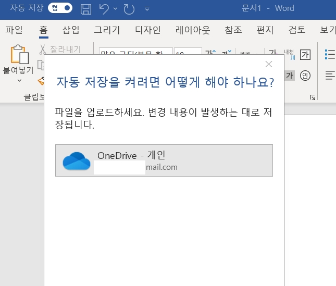Open Customize Quick Access Toolbar dropdown
This screenshot has width=336, height=286.
tap(147, 9)
